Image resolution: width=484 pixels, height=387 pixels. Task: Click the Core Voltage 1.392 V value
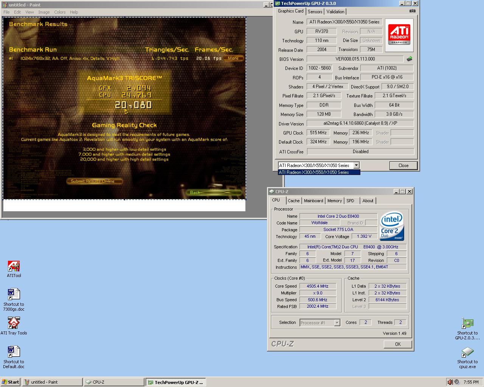tap(364, 236)
